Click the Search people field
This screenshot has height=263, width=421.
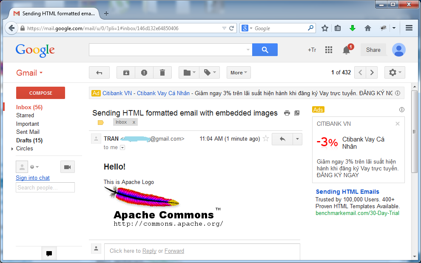pos(45,187)
